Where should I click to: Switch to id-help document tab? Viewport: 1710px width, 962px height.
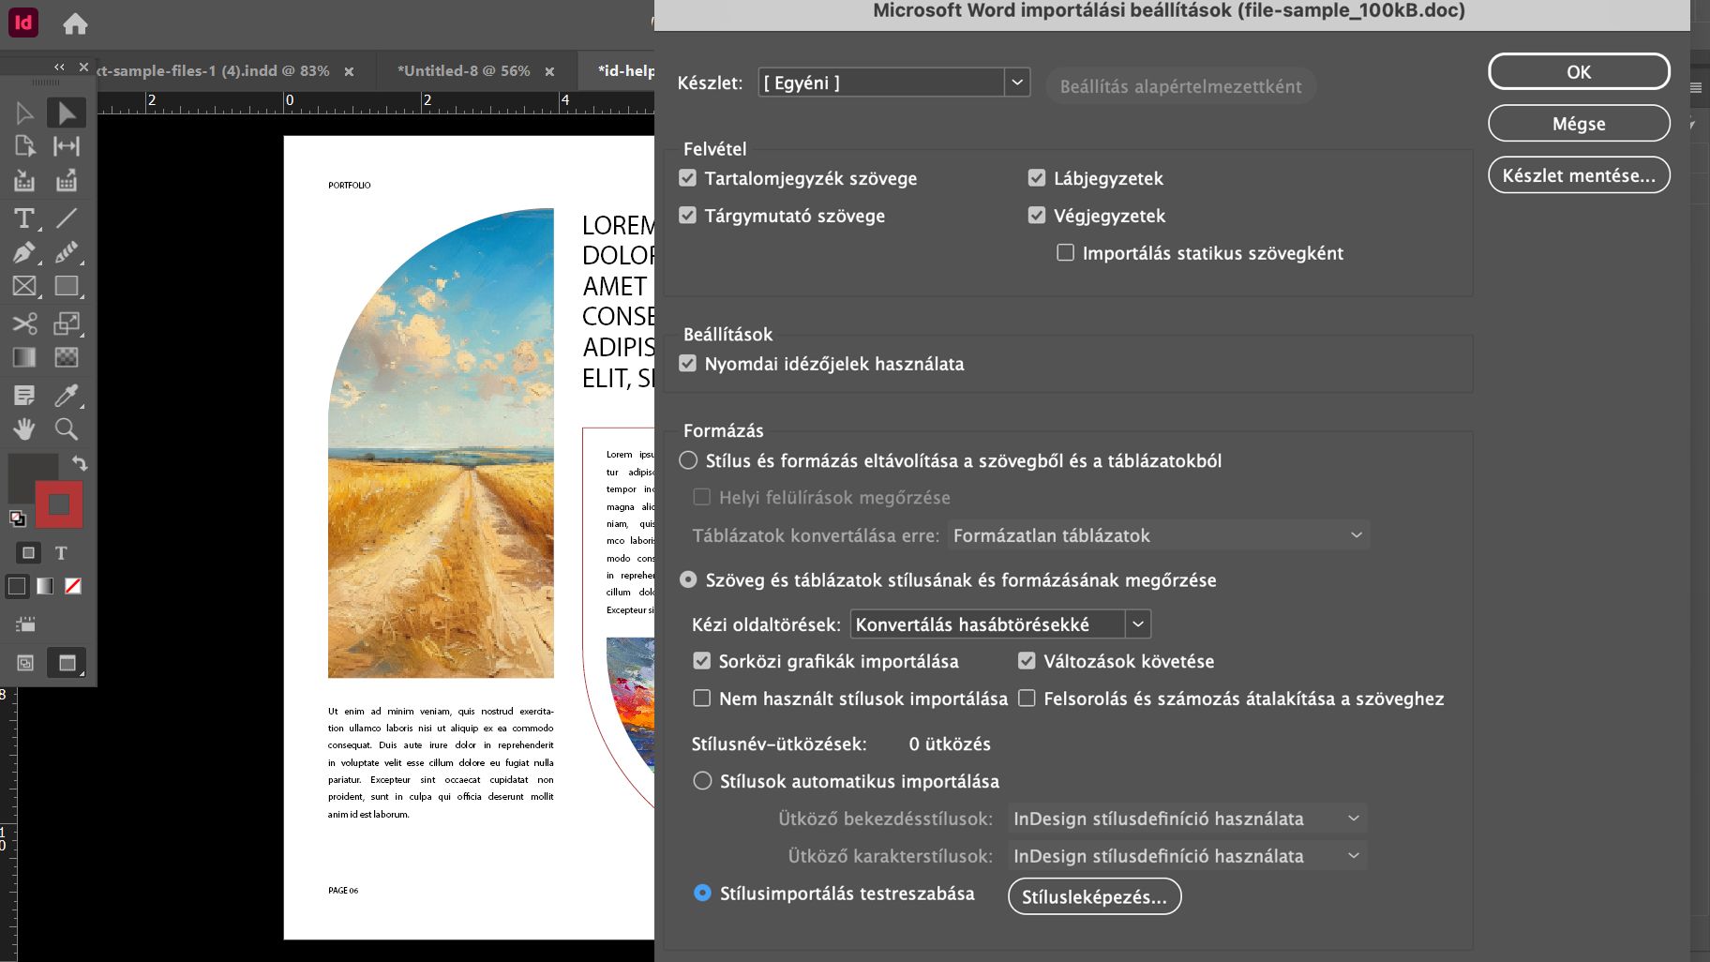point(626,71)
